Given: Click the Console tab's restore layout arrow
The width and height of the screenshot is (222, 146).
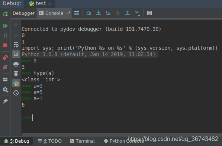Looking at the screenshot, I should click(x=68, y=13).
